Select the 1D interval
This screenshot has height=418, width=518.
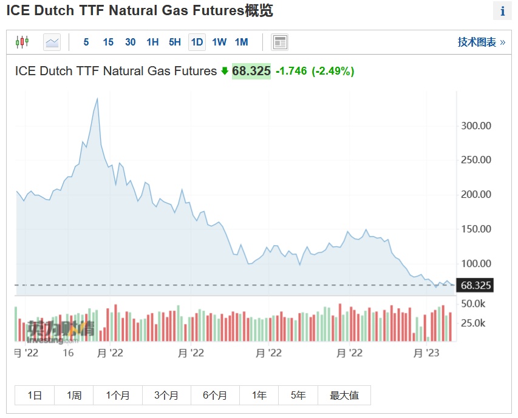point(197,42)
